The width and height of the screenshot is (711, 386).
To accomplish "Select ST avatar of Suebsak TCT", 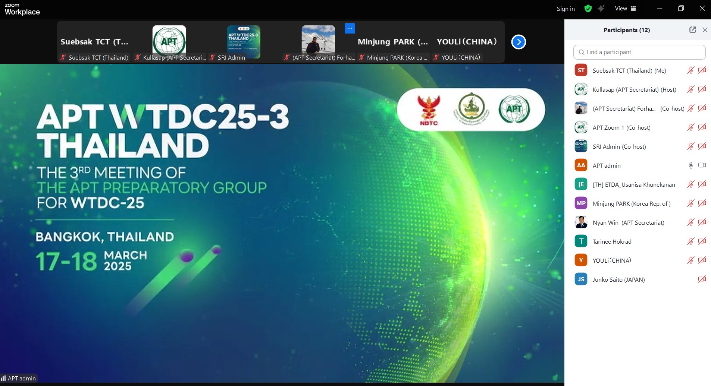I will 581,70.
